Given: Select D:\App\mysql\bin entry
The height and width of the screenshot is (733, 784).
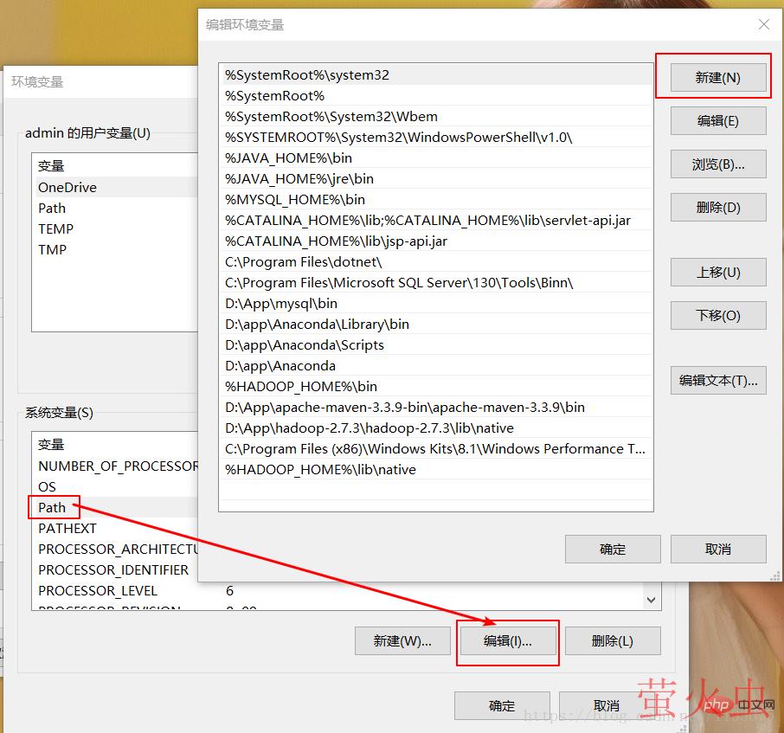Looking at the screenshot, I should pyautogui.click(x=436, y=303).
